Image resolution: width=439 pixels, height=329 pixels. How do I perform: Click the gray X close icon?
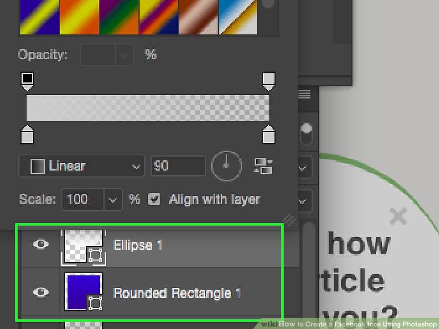(398, 216)
